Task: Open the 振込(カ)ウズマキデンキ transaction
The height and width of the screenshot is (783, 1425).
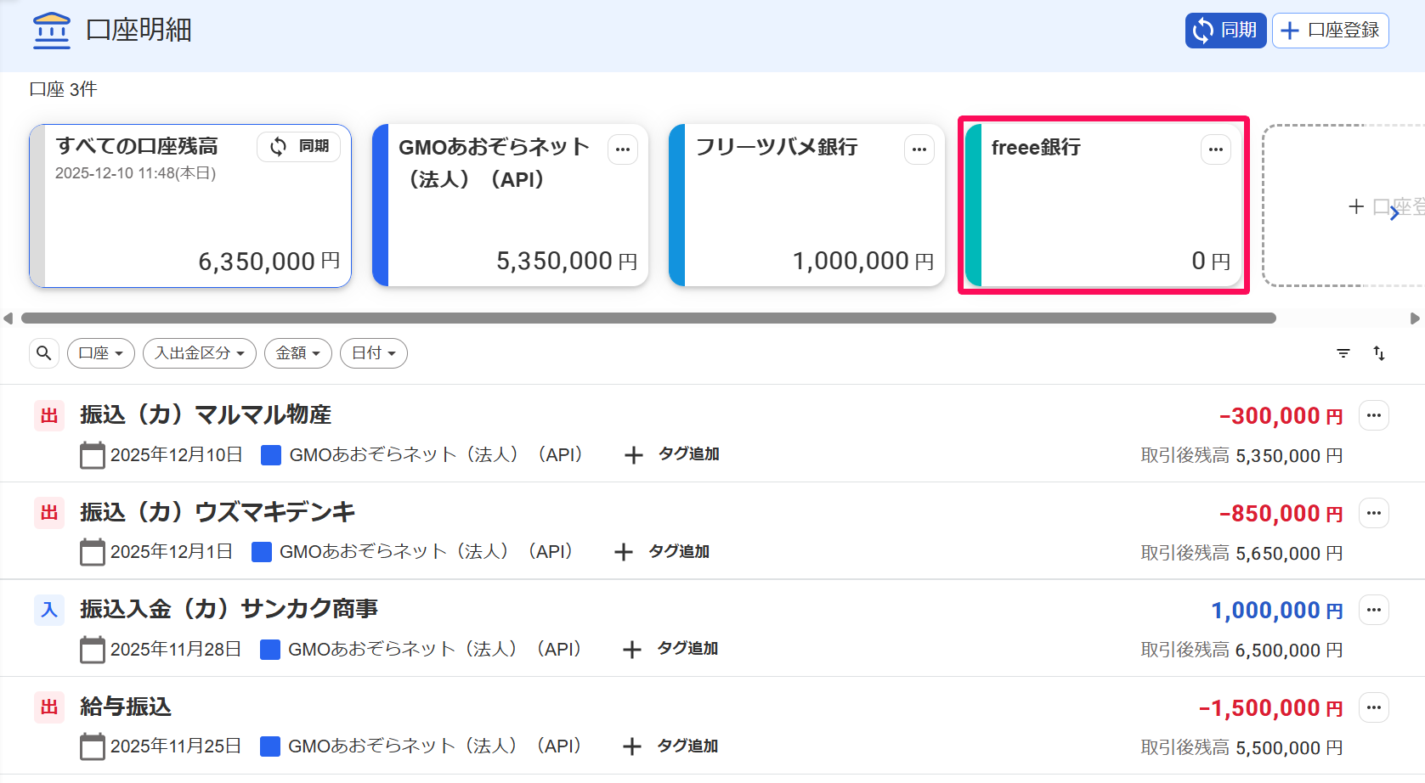Action: coord(218,512)
